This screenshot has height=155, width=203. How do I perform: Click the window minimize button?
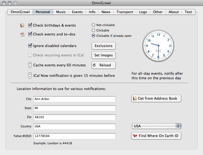[10, 3]
